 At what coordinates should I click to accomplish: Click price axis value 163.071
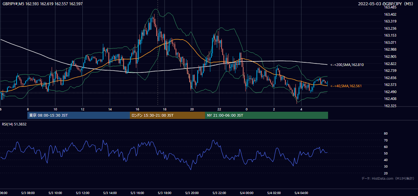[390, 42]
